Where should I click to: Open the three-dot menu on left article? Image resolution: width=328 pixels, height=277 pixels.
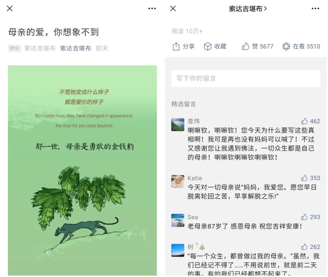tap(152, 9)
